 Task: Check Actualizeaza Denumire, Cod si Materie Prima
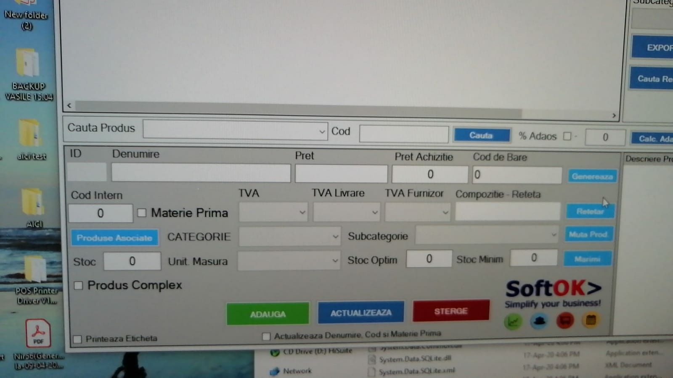[266, 336]
